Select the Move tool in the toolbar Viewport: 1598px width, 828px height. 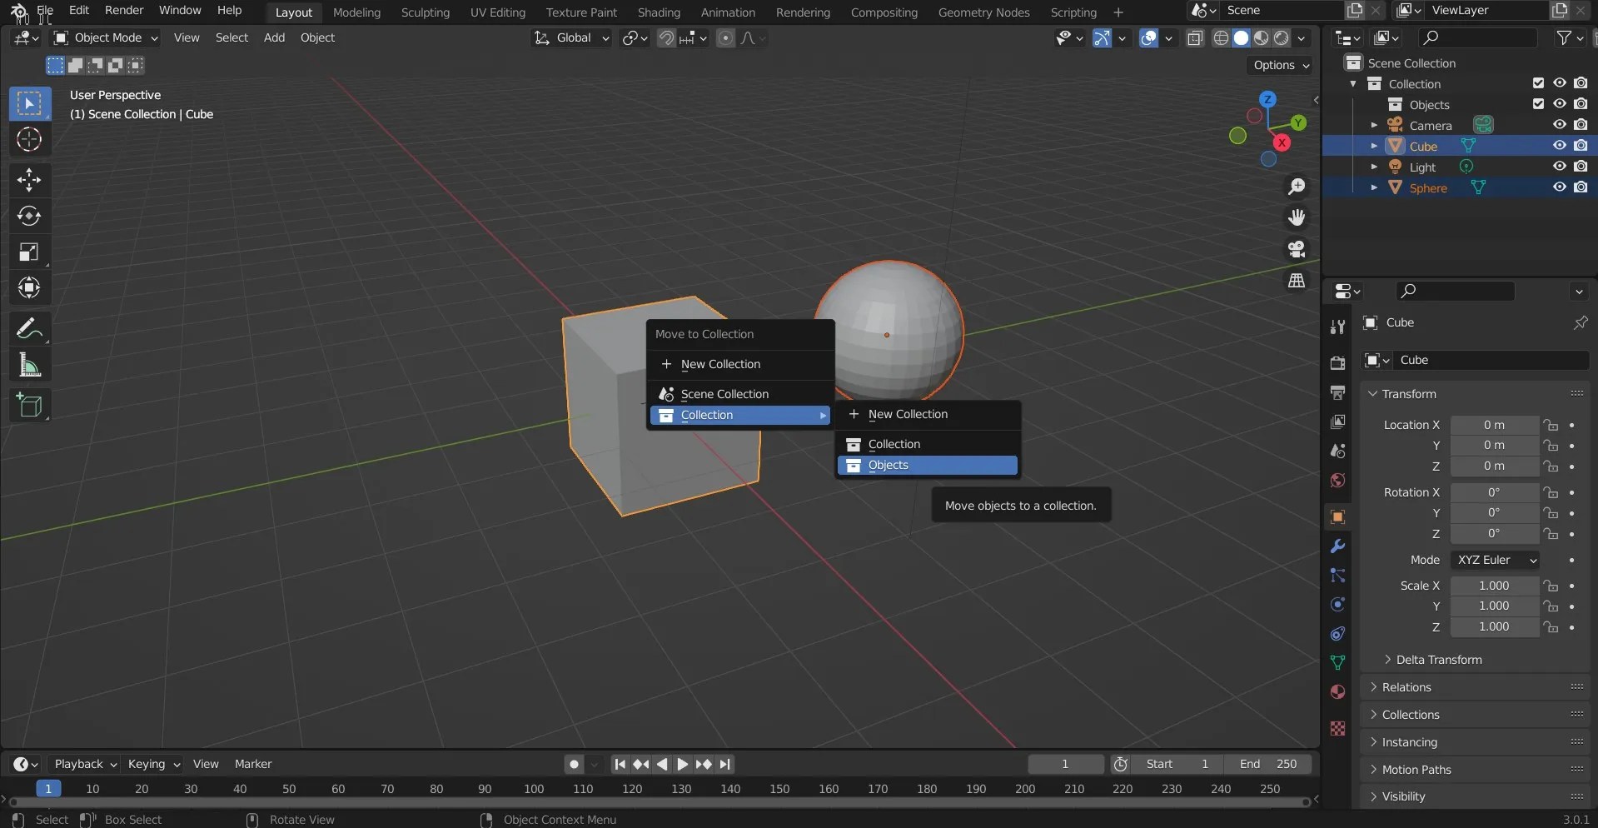29,180
